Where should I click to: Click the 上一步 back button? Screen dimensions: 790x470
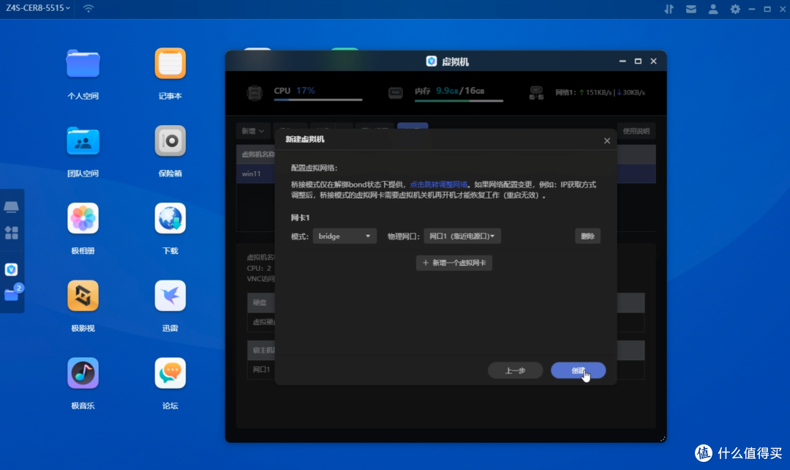tap(515, 370)
